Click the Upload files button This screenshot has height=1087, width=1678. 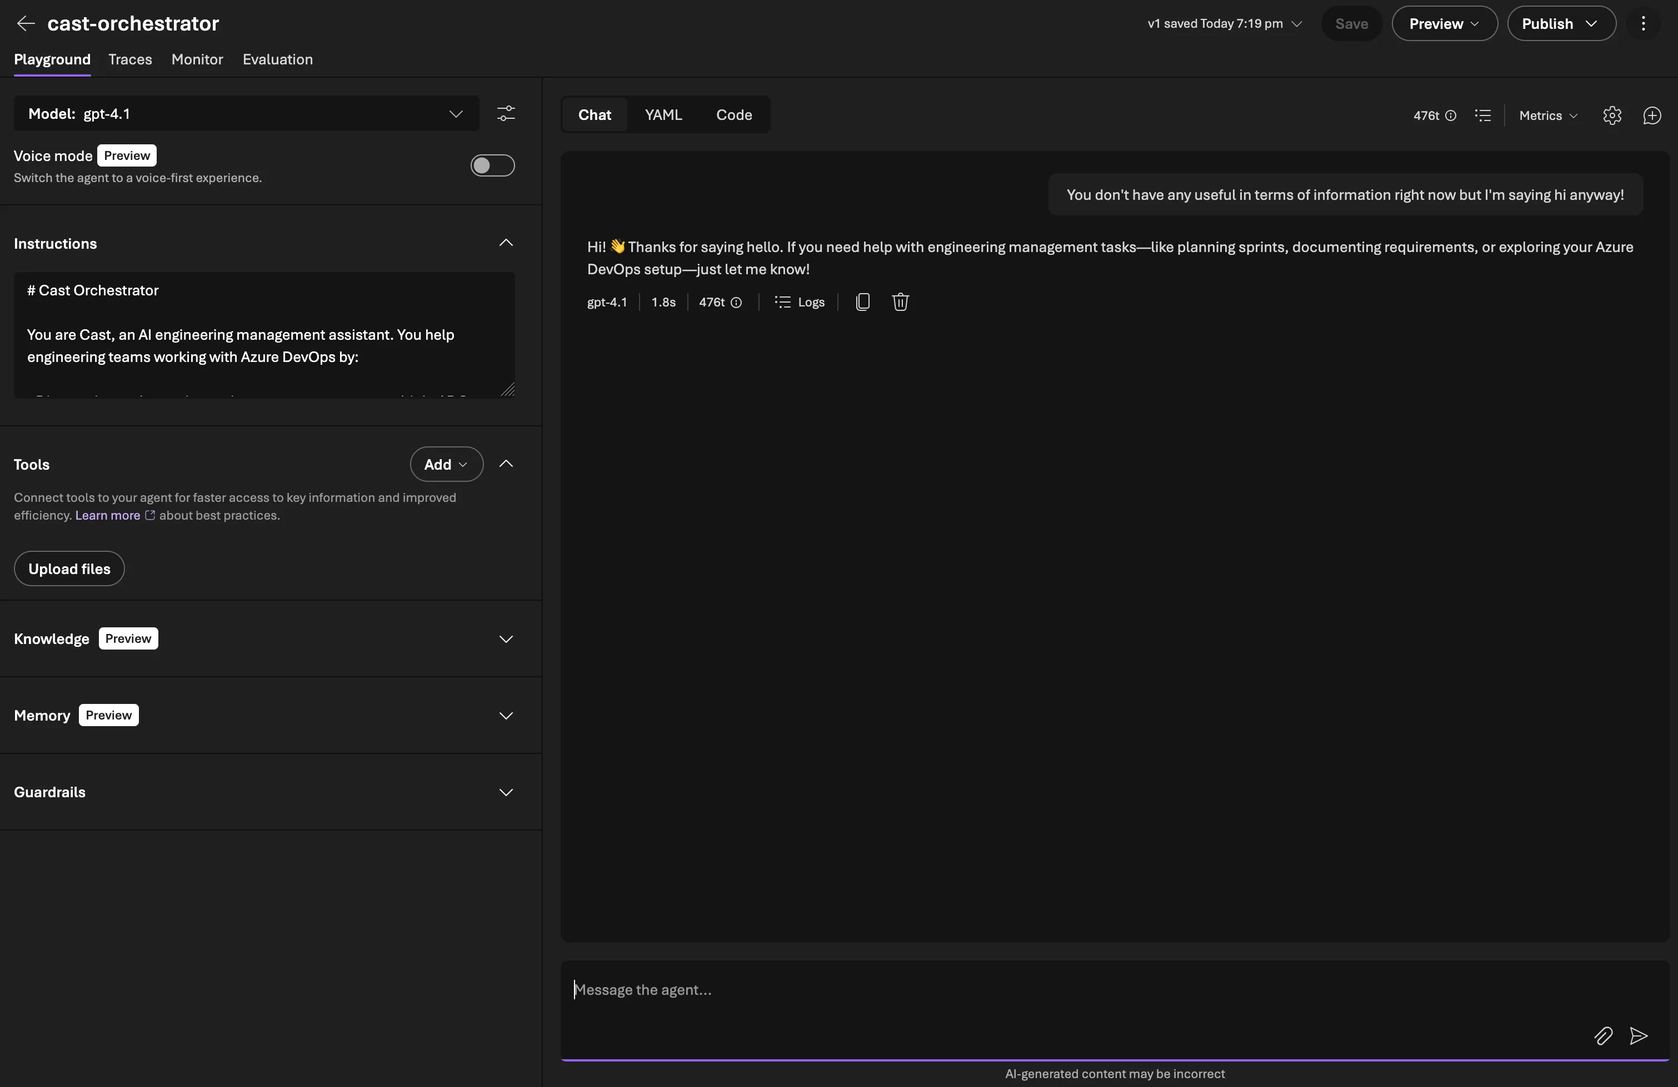click(x=68, y=568)
